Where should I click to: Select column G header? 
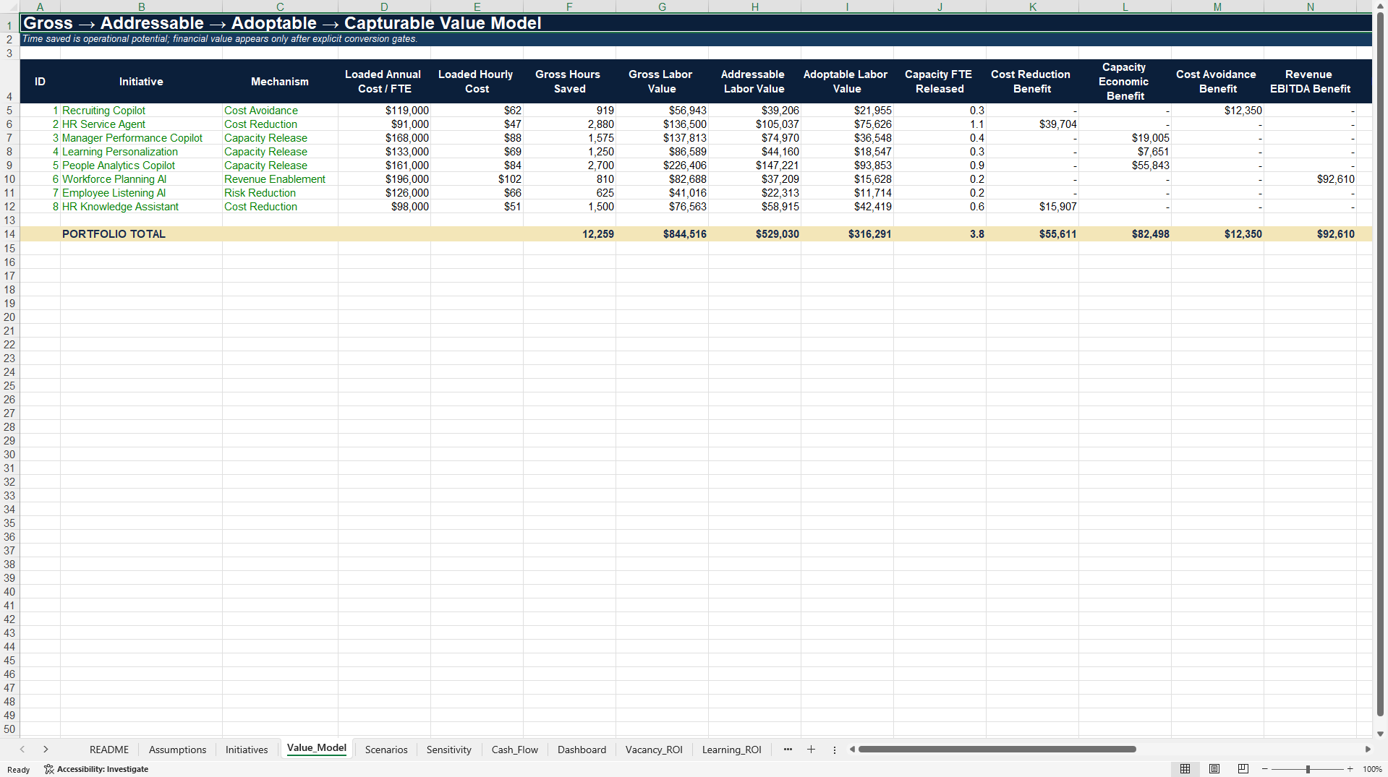coord(662,7)
